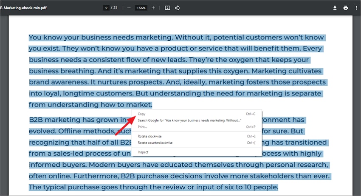Click the line starting 'brand awareness. It nurtures'

coord(178,82)
